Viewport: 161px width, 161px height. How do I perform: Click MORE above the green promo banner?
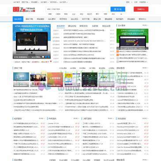click(145, 26)
